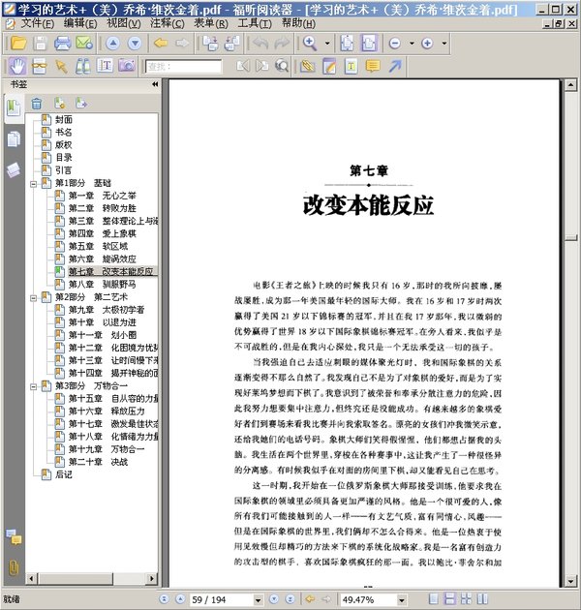Open the dropdown beside the Zoom Out button
Image resolution: width=581 pixels, height=610 pixels.
(412, 44)
